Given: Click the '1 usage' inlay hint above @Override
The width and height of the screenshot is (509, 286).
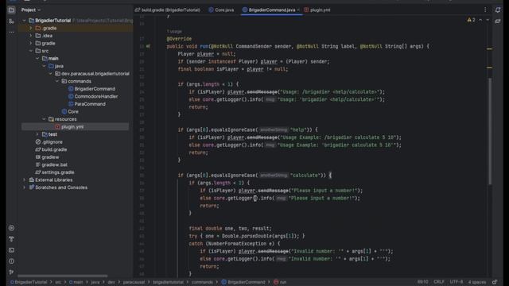Looking at the screenshot, I should click(x=174, y=32).
